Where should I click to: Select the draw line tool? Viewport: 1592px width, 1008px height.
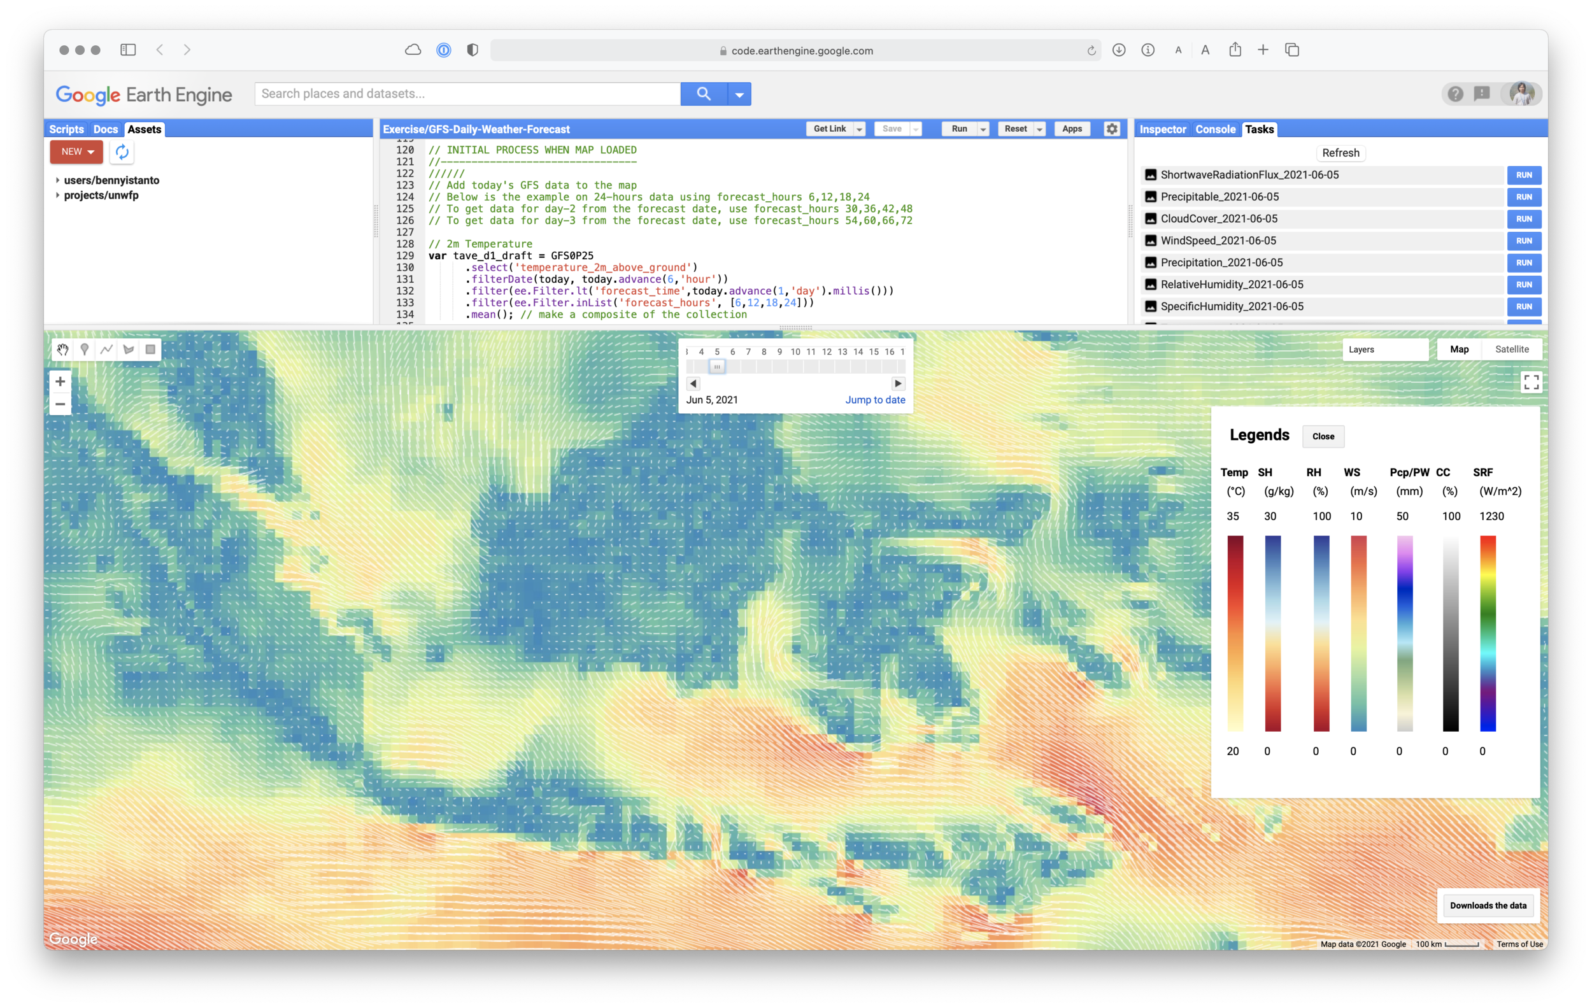click(106, 350)
